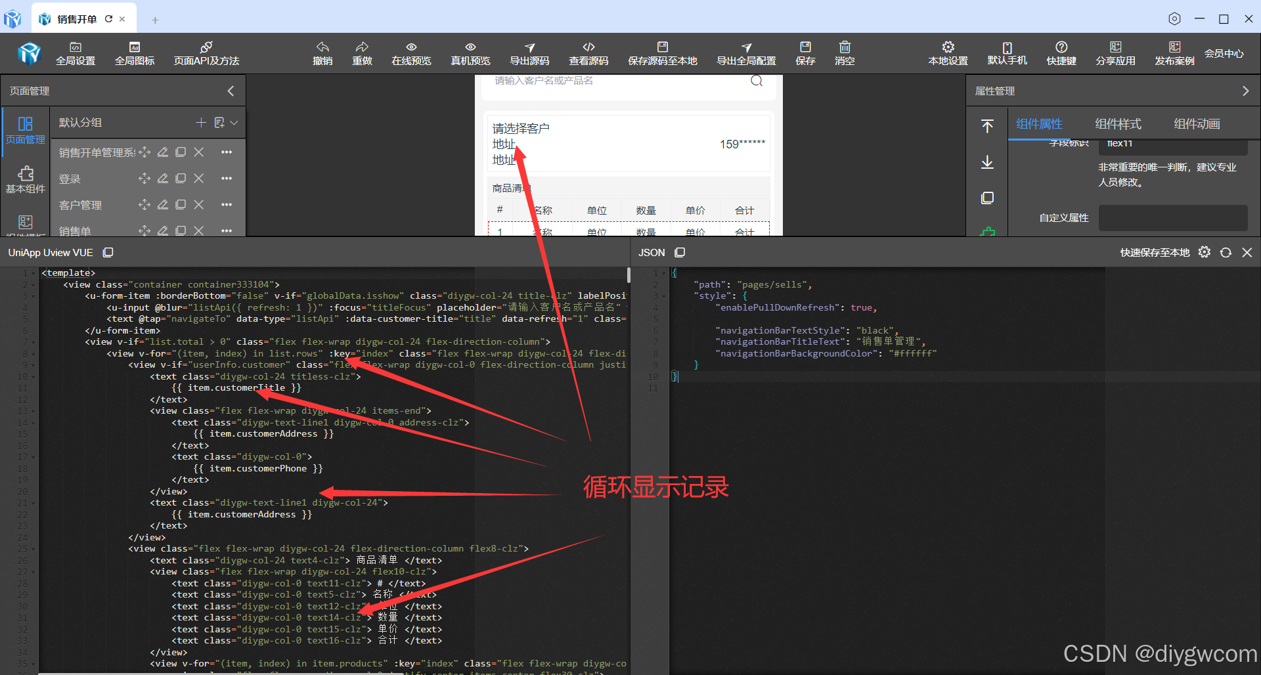
Task: Delete the 登录 page
Action: tap(199, 179)
